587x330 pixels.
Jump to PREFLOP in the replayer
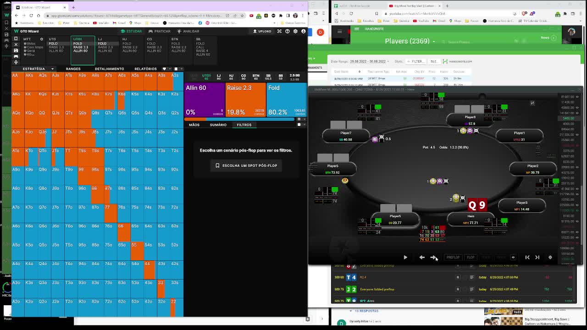[453, 258]
